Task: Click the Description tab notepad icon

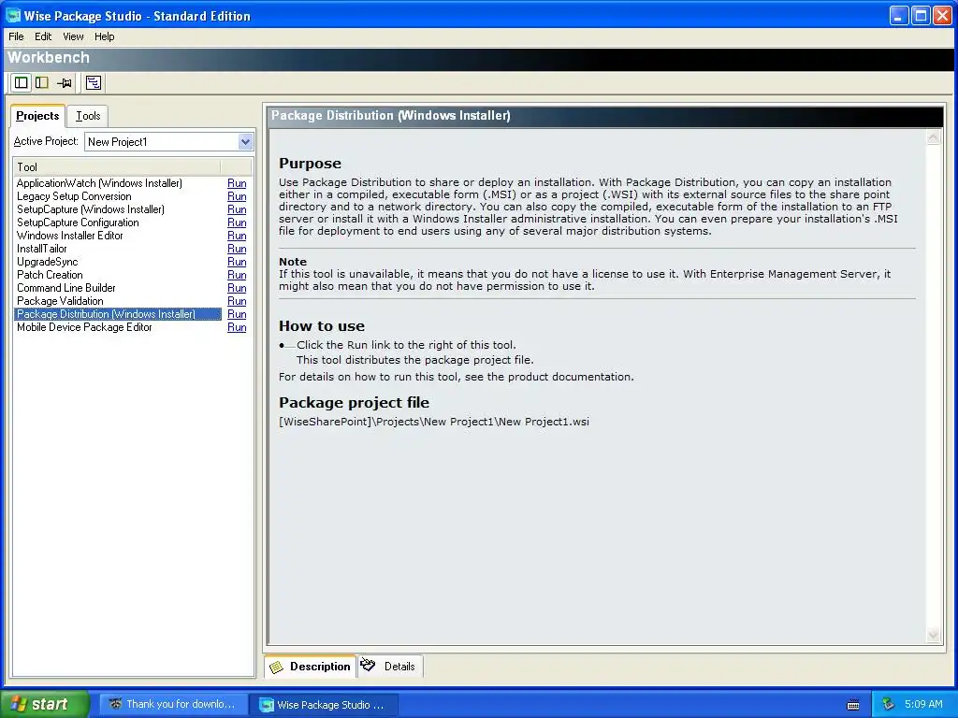Action: click(277, 667)
